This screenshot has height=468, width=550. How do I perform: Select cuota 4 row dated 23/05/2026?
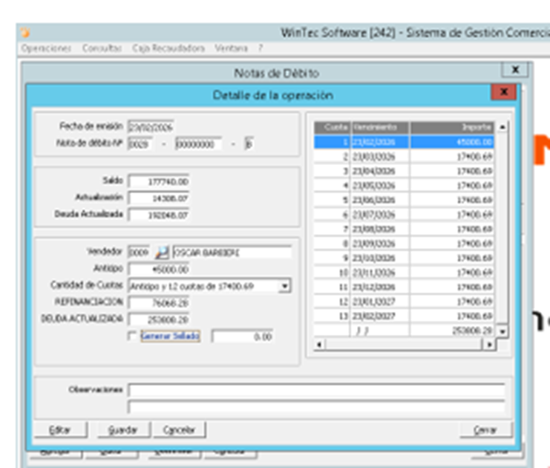[x=404, y=186]
